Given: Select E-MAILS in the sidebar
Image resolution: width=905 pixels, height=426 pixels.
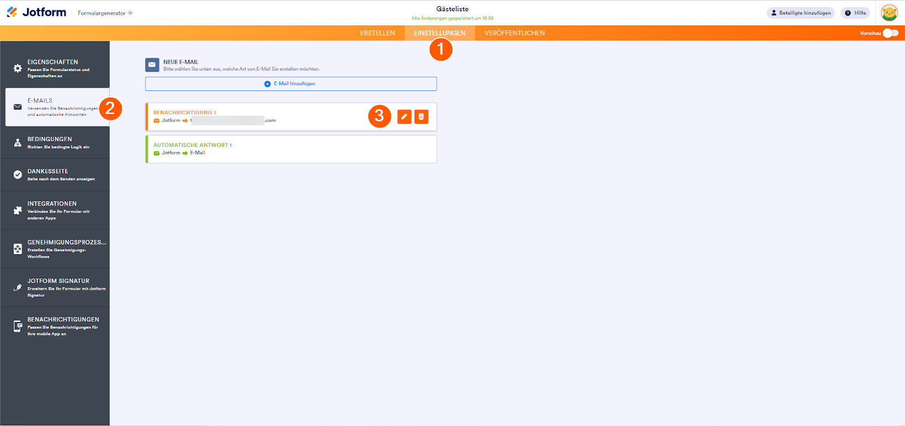Looking at the screenshot, I should (57, 107).
